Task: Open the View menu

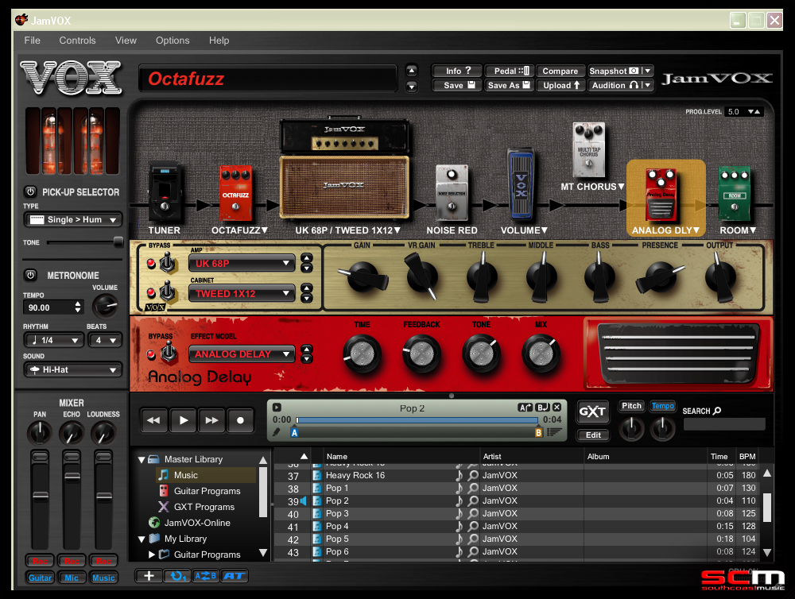Action: (x=126, y=40)
